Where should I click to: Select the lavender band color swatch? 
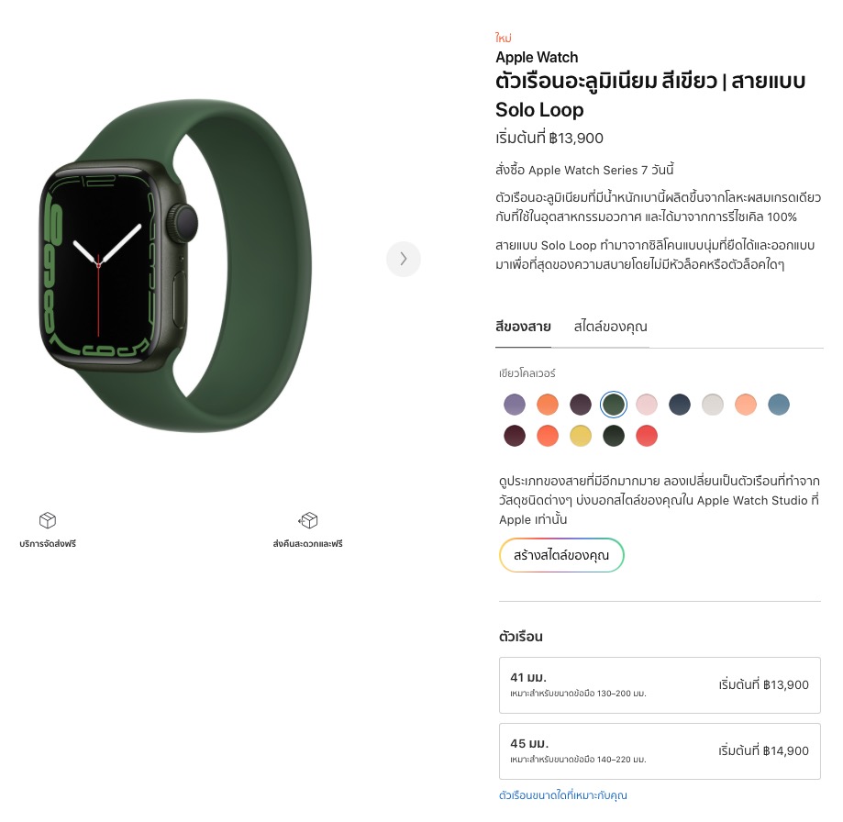515,405
